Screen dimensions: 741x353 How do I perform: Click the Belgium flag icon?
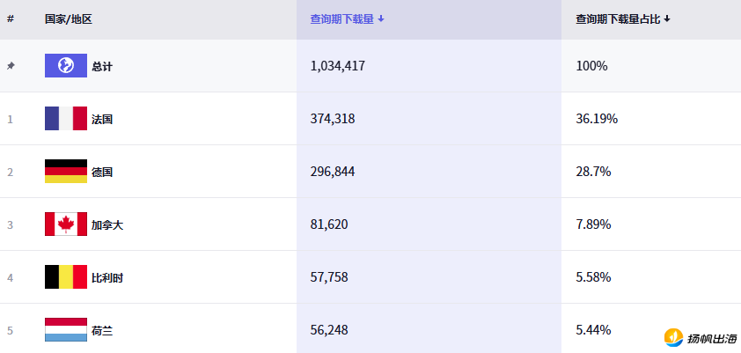pos(66,277)
